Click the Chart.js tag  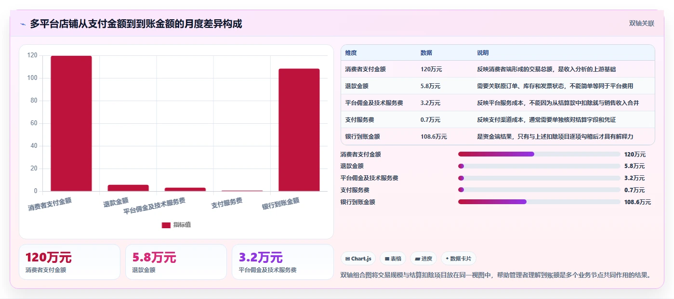pos(358,259)
